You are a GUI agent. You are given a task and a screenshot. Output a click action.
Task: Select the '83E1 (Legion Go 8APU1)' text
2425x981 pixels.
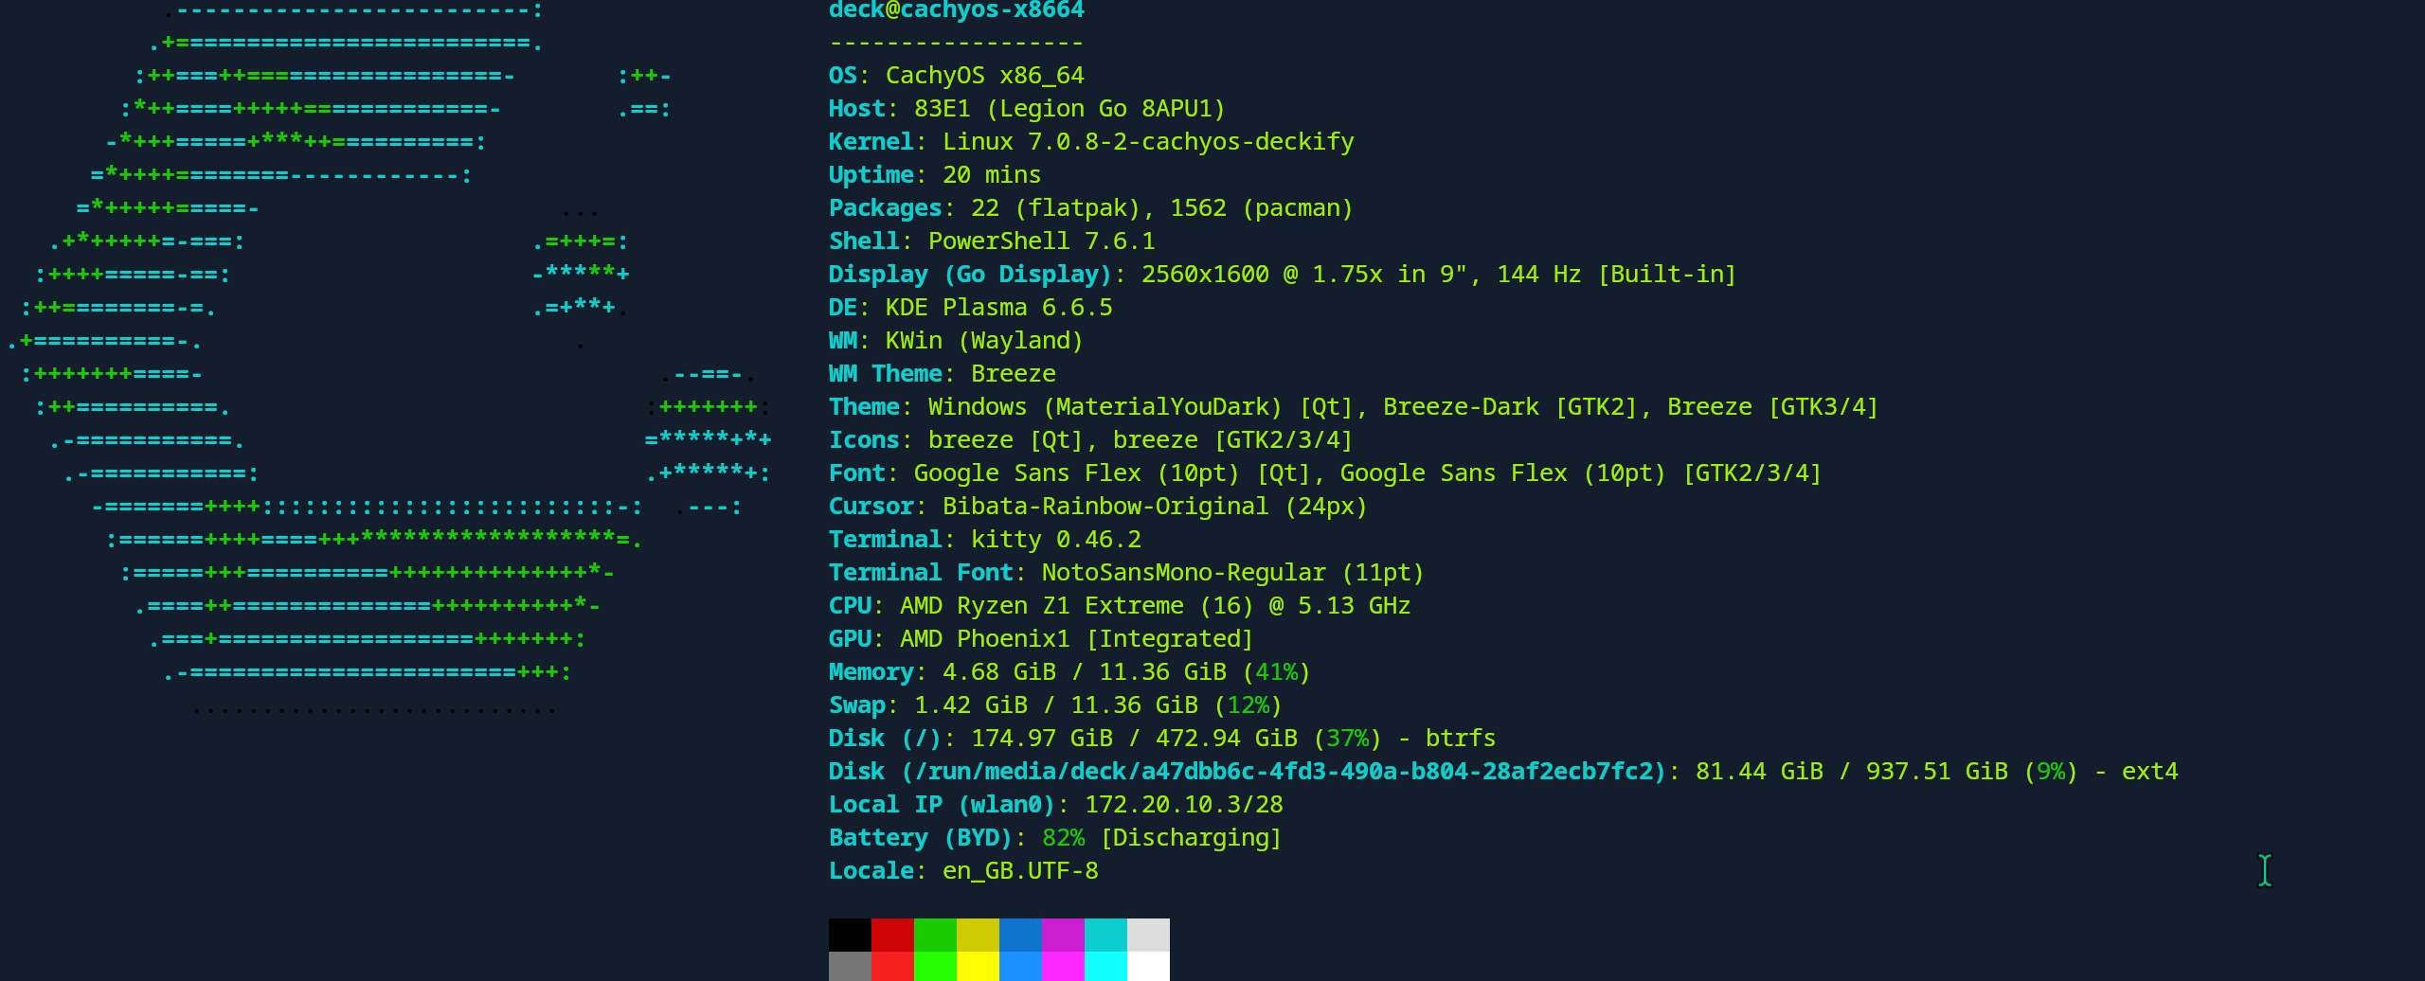click(1069, 109)
